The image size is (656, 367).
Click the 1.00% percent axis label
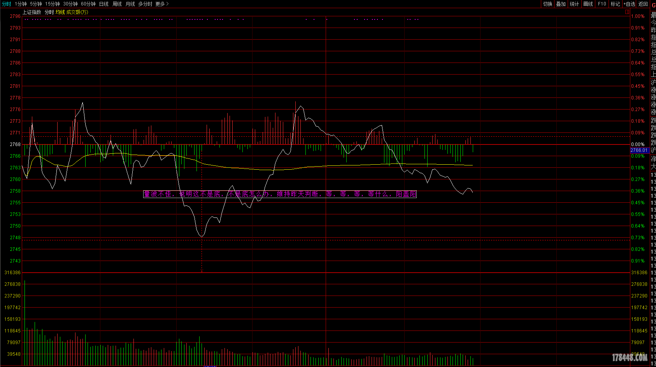tap(638, 16)
